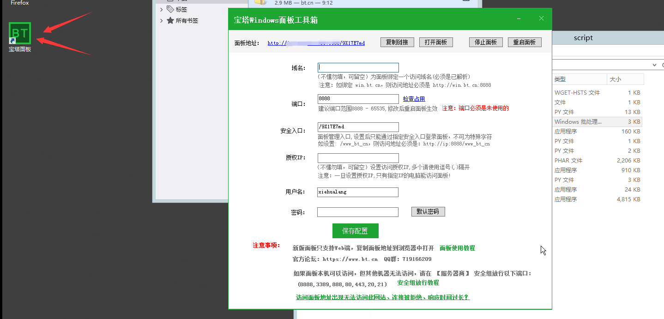Click the green 保存配置 button
Image resolution: width=664 pixels, height=319 pixels.
tap(356, 231)
